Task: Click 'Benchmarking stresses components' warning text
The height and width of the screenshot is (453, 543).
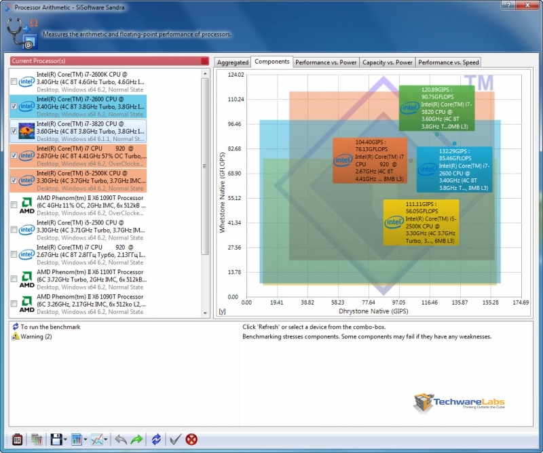Action: pyautogui.click(x=367, y=336)
